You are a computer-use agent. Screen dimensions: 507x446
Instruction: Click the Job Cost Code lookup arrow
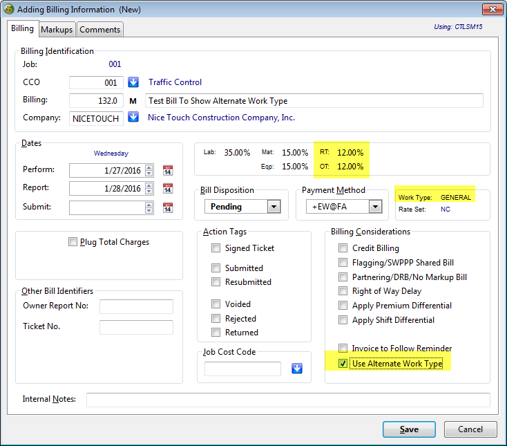(297, 369)
